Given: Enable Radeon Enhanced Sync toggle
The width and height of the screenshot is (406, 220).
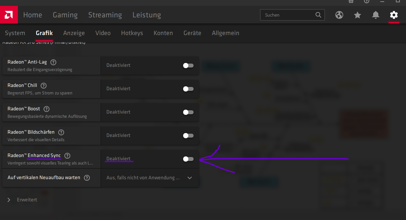Looking at the screenshot, I should pos(188,159).
